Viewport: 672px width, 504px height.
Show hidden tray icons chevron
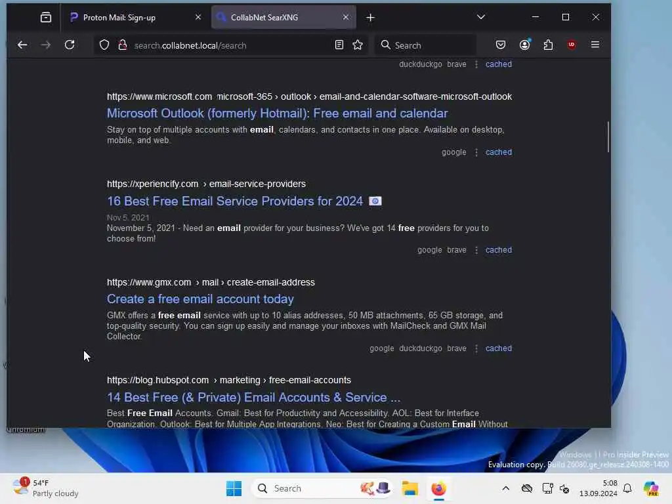click(506, 488)
